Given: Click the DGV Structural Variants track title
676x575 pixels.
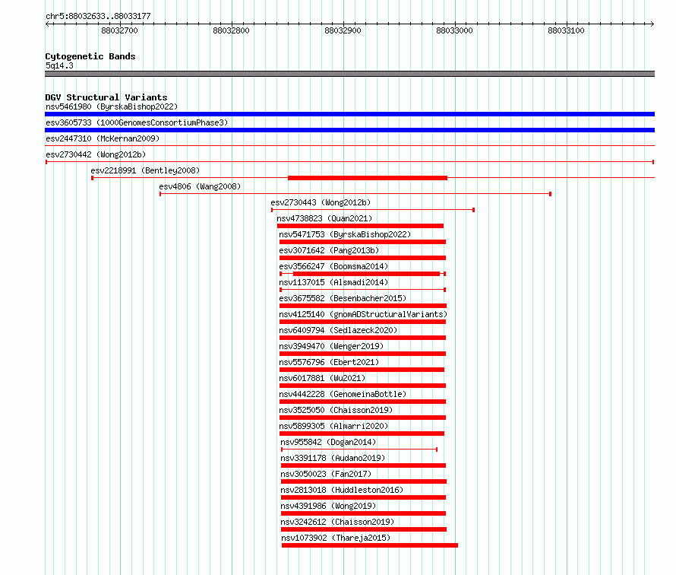Looking at the screenshot, I should click(x=106, y=97).
